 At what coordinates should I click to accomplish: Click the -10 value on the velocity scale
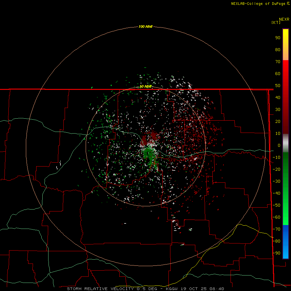pyautogui.click(x=276, y=157)
